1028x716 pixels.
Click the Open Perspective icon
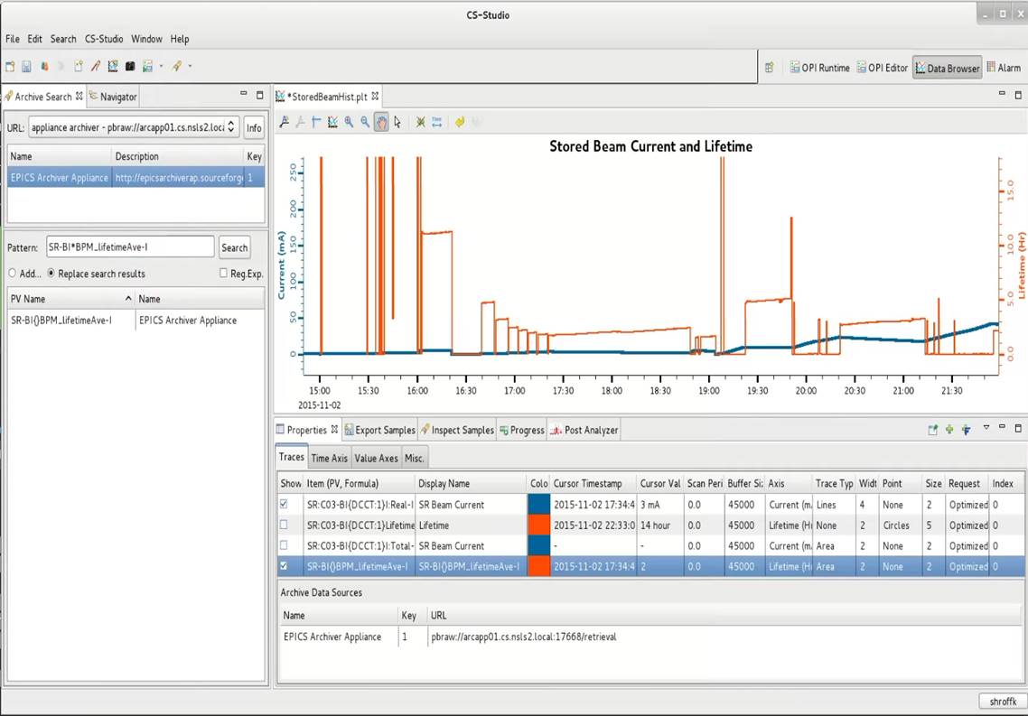click(770, 68)
